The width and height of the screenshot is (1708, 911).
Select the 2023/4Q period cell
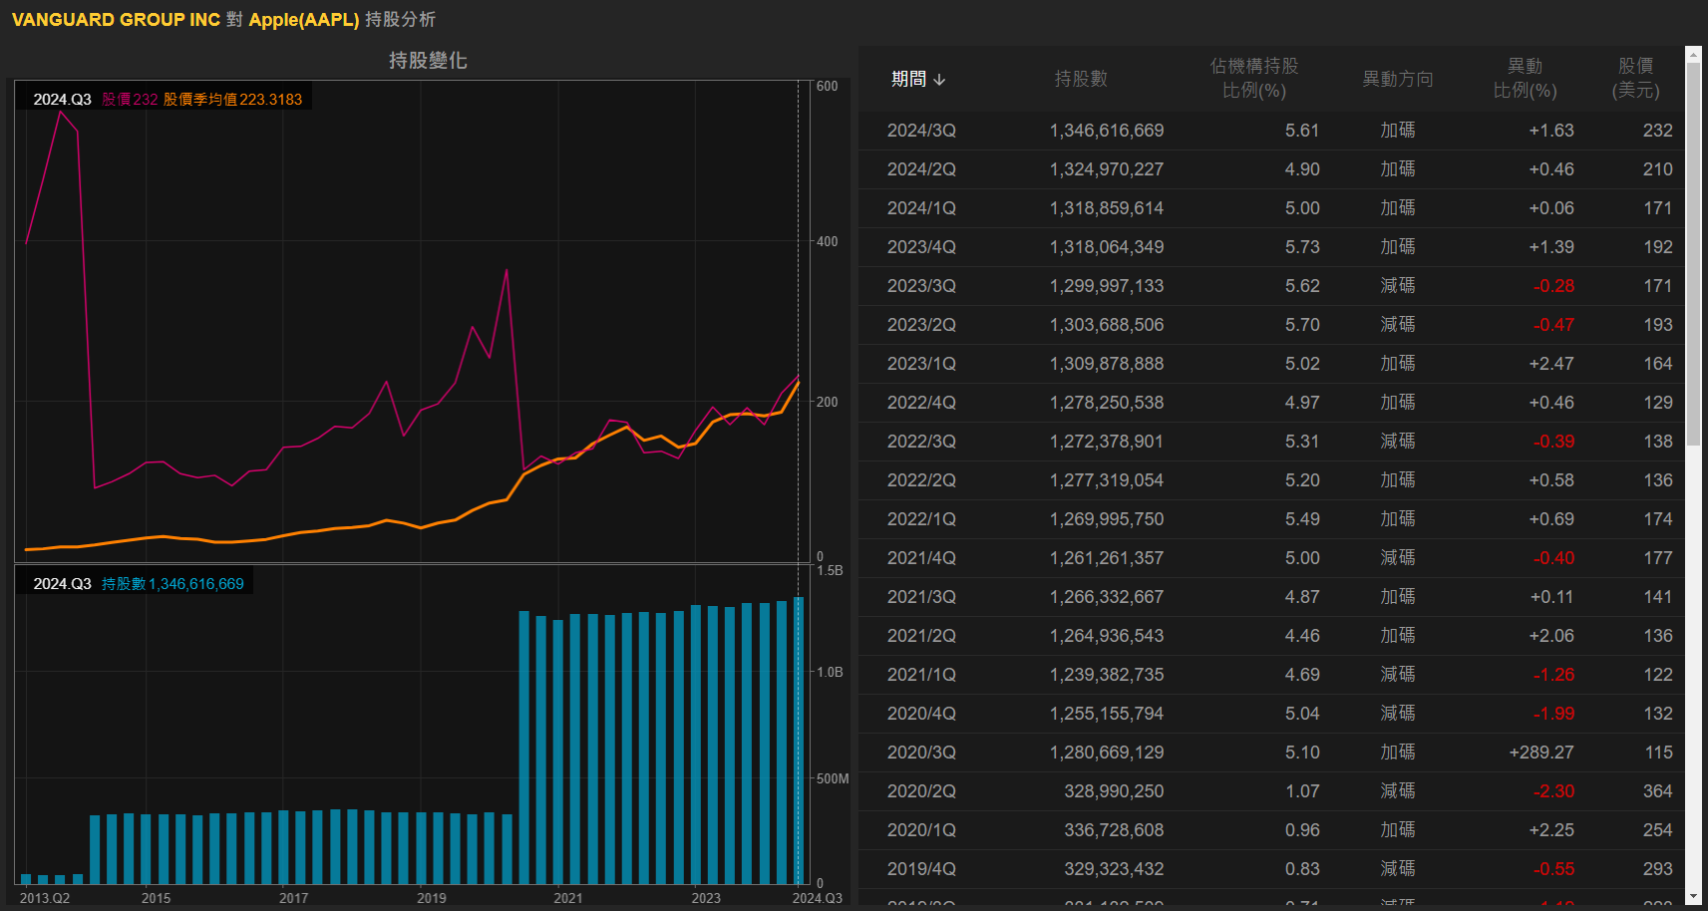921,247
